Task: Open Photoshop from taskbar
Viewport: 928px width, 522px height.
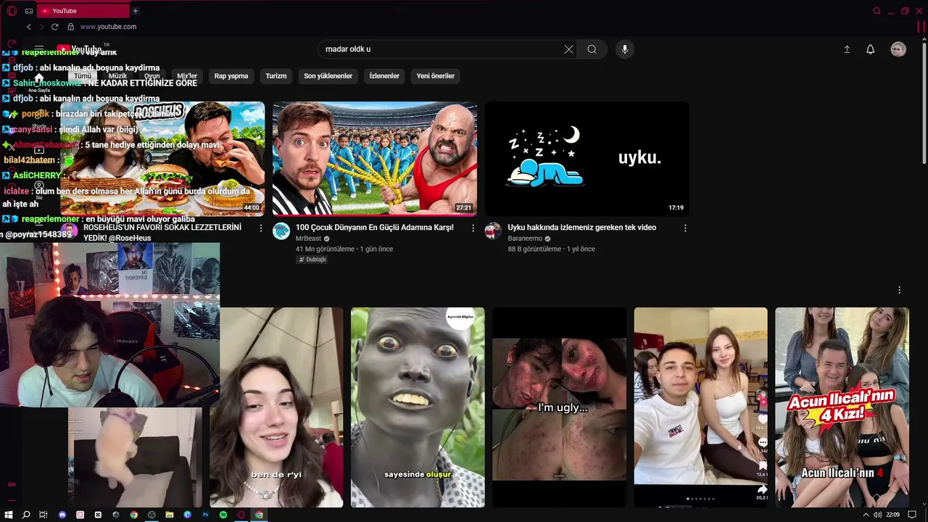Action: point(205,515)
